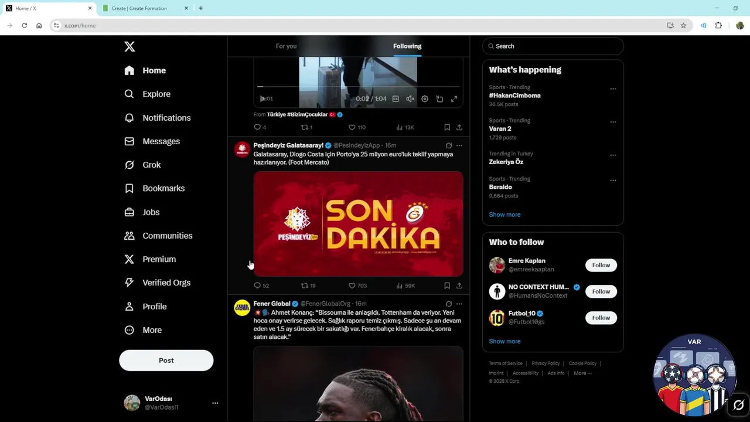Seek the video progress bar
The width and height of the screenshot is (750, 422).
[x=358, y=87]
